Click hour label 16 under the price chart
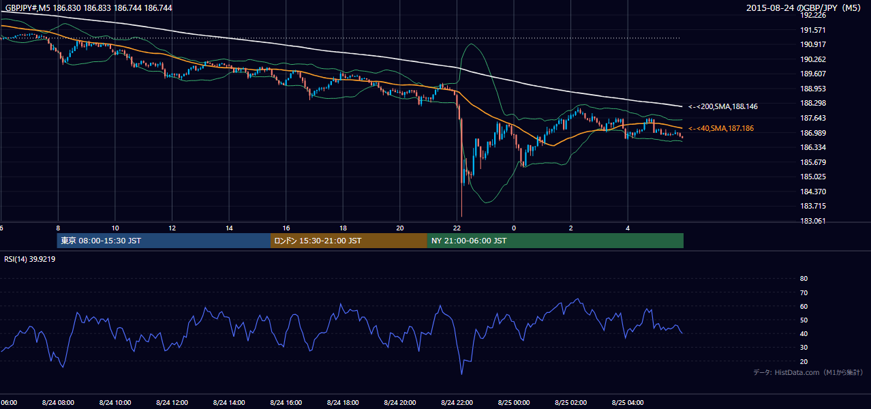The image size is (871, 409). tap(286, 228)
